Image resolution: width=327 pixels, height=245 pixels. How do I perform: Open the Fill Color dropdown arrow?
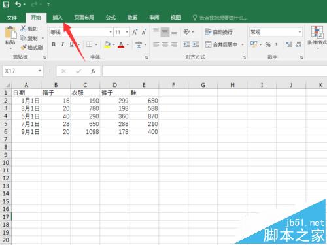[114, 44]
